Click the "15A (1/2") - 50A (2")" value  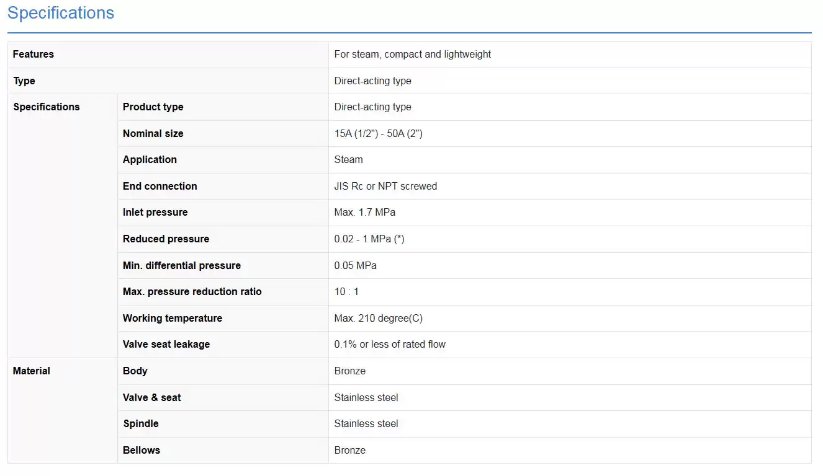coord(379,134)
